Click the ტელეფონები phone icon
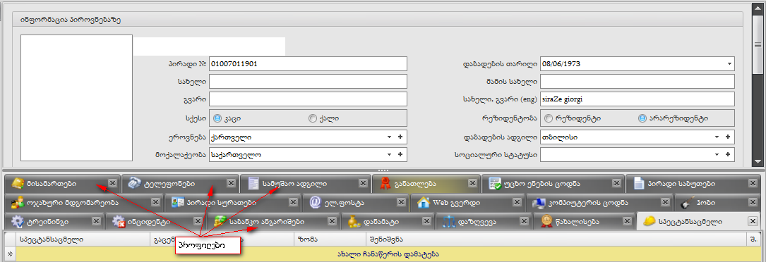The height and width of the screenshot is (262, 766). pos(134,183)
